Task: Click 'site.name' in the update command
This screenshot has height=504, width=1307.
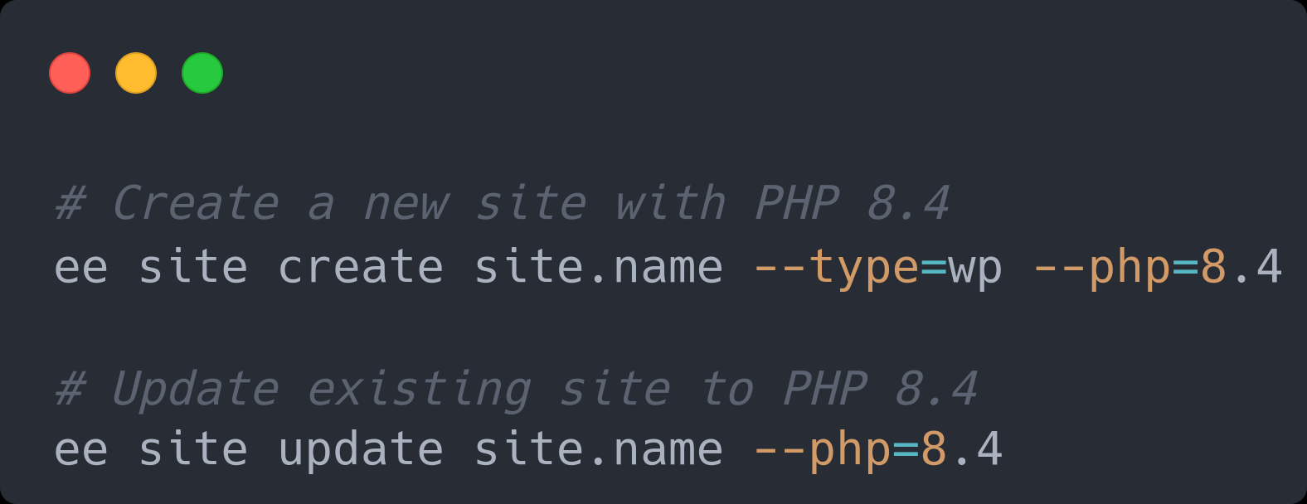Action: [598, 449]
